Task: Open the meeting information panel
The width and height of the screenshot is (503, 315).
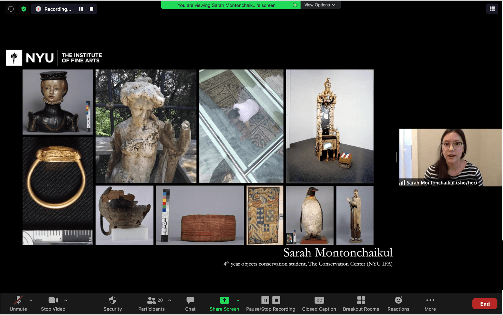Action: (x=11, y=9)
